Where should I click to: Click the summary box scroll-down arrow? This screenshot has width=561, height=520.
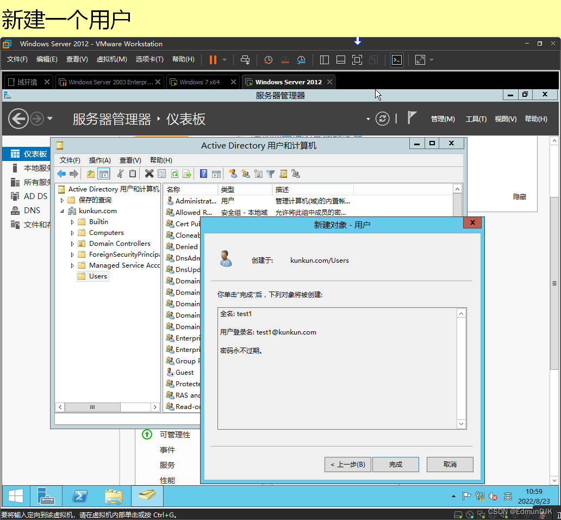[x=461, y=424]
